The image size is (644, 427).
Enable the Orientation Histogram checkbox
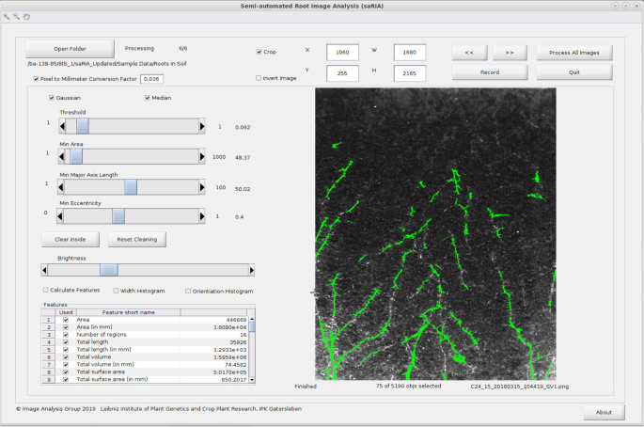pyautogui.click(x=188, y=292)
